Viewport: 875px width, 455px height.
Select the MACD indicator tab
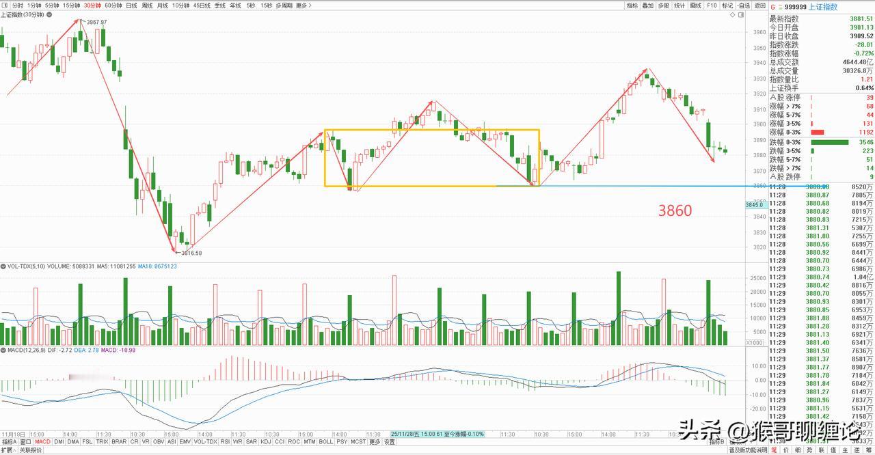coord(42,441)
